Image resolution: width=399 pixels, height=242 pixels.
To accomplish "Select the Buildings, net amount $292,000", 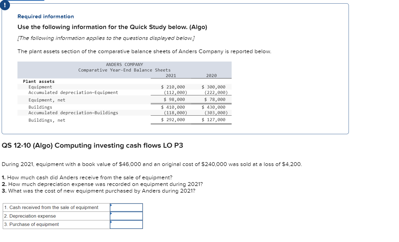I will 173,120.
